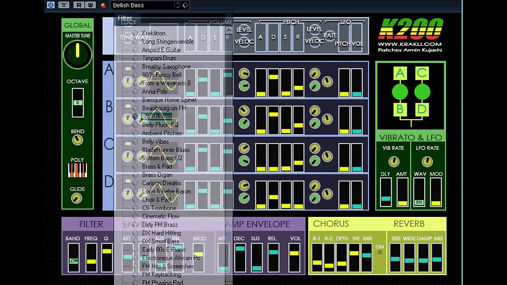507x285 pixels.
Task: Open filter BAND selector showing LOW
Action: (73, 258)
